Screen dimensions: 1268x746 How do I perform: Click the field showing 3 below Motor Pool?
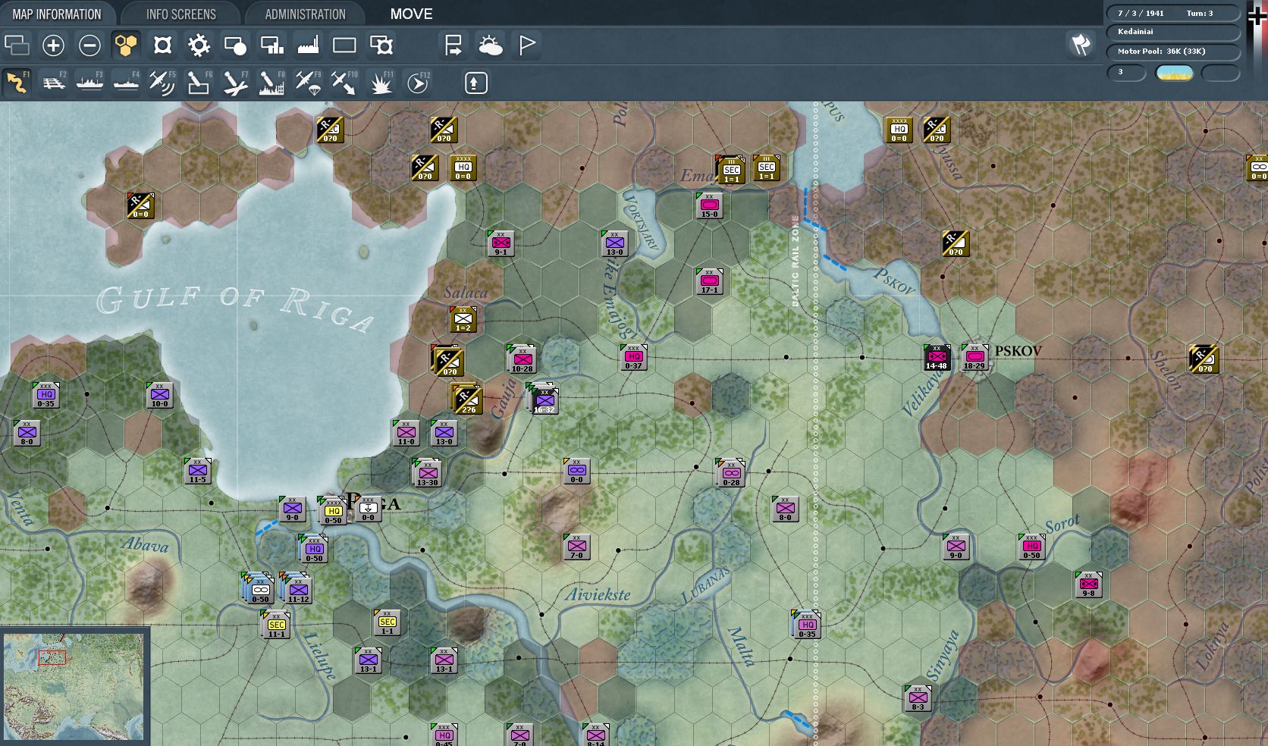[x=1126, y=72]
